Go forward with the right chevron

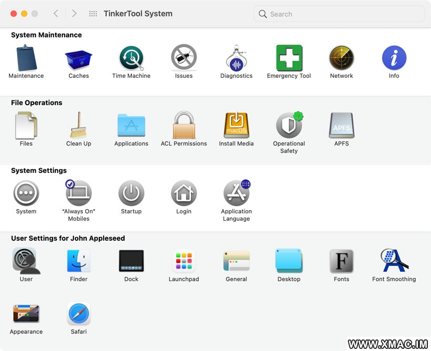74,14
